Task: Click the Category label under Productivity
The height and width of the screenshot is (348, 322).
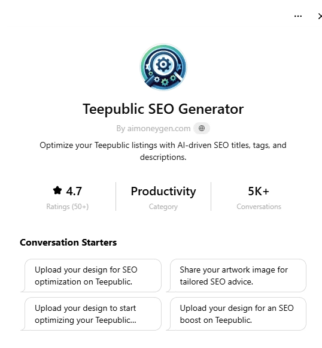Action: (163, 207)
